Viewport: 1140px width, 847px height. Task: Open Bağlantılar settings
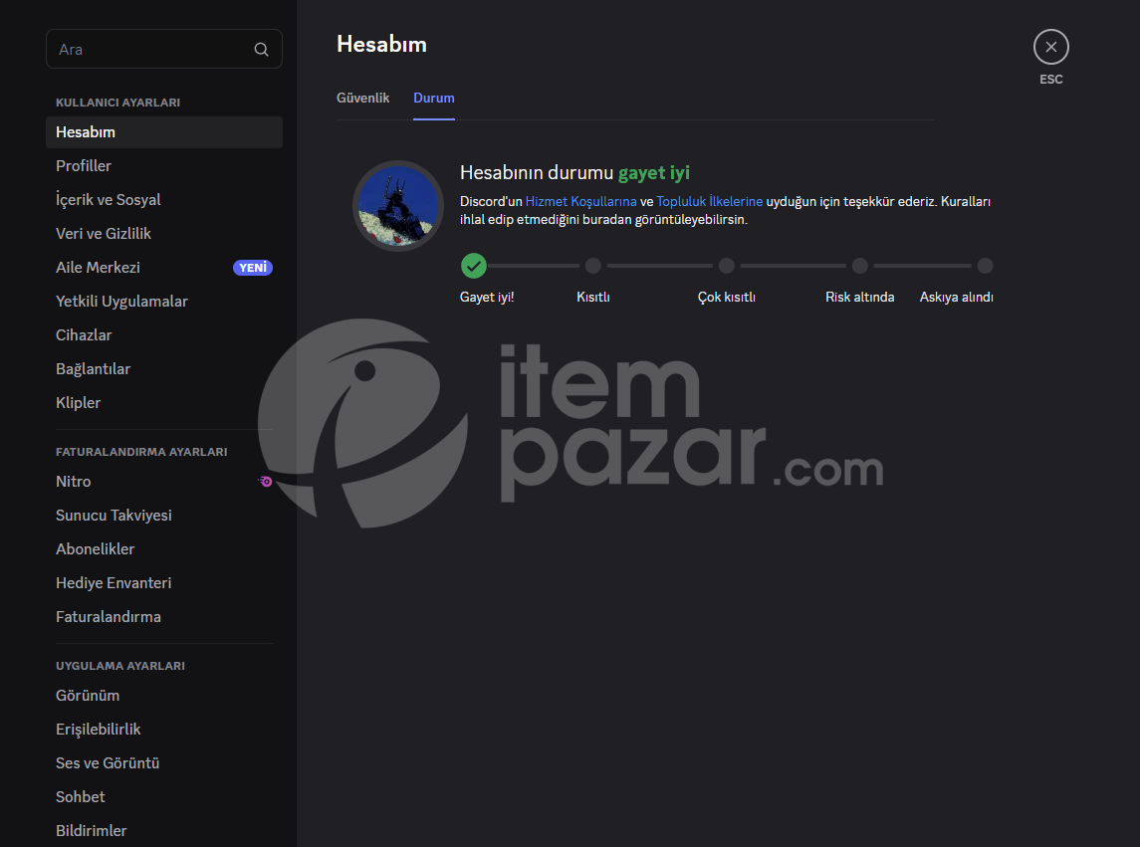tap(163, 368)
